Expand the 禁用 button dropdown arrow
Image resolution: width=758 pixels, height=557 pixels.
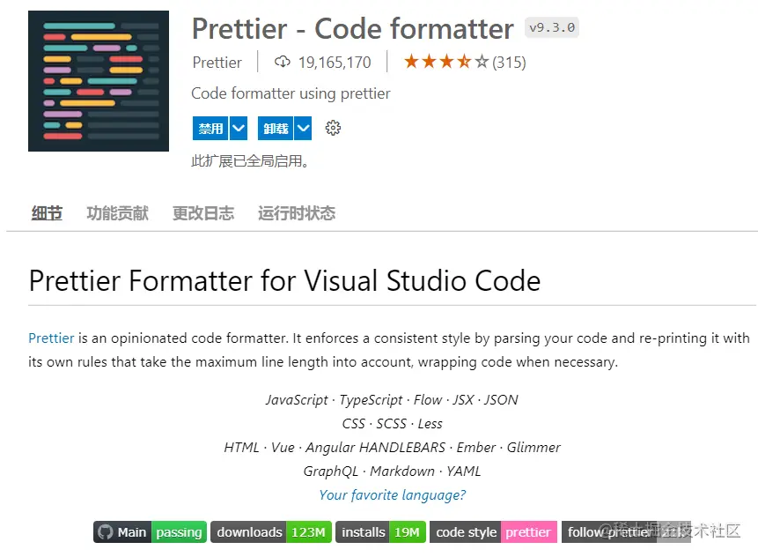tap(236, 128)
